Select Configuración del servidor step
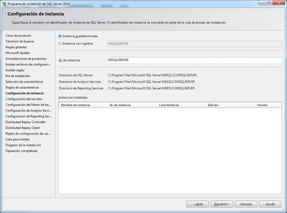The height and width of the screenshot is (213, 287). [x=24, y=99]
